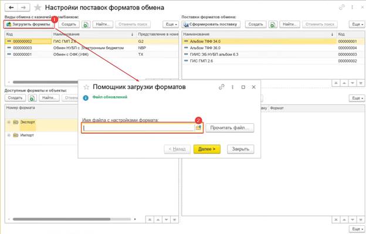Move down one row in Поставки list
The height and width of the screenshot is (234, 366).
point(353,83)
